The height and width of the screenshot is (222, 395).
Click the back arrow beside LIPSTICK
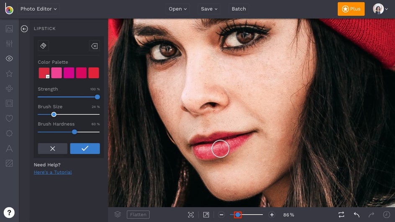click(24, 29)
